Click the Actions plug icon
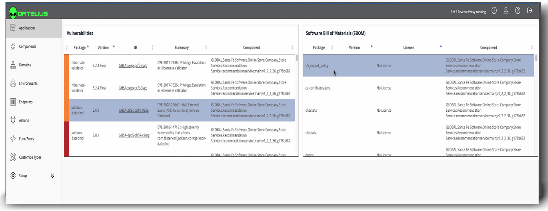Image resolution: width=548 pixels, height=211 pixels. pos(13,120)
